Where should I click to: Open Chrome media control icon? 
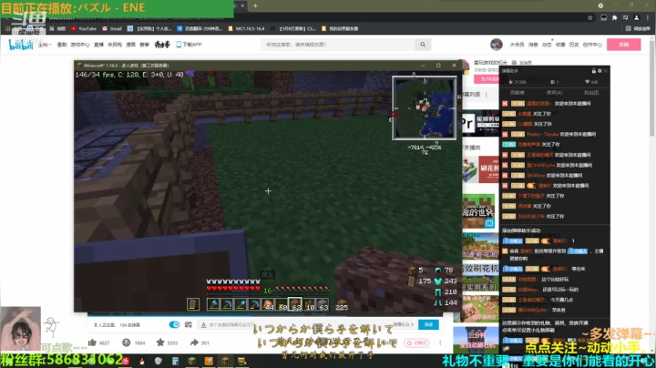pos(625,17)
